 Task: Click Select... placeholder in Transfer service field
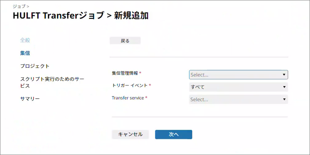199,99
